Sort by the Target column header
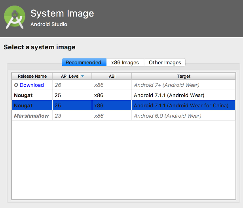Screen dimensions: 243x208 tap(184, 76)
